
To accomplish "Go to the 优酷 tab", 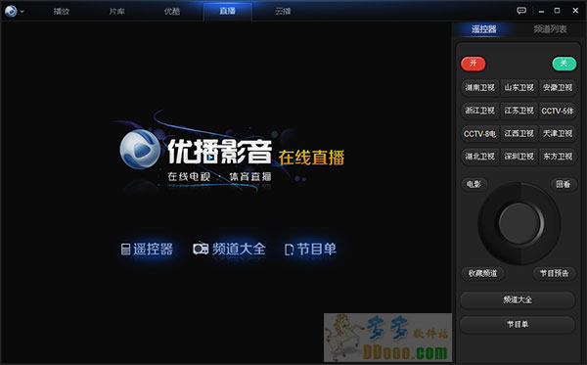I will click(172, 11).
